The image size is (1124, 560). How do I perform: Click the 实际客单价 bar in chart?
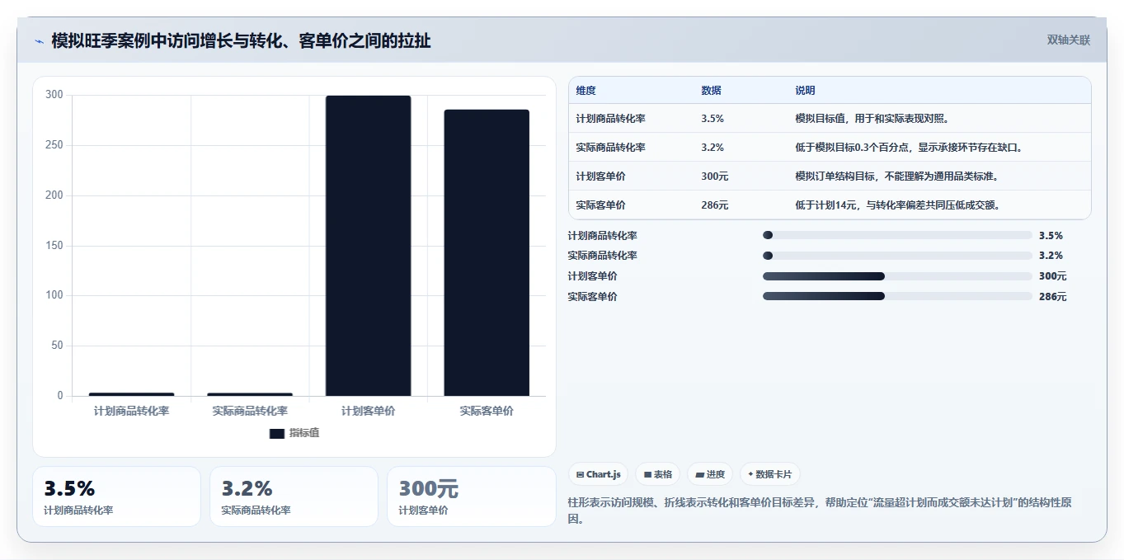point(487,253)
